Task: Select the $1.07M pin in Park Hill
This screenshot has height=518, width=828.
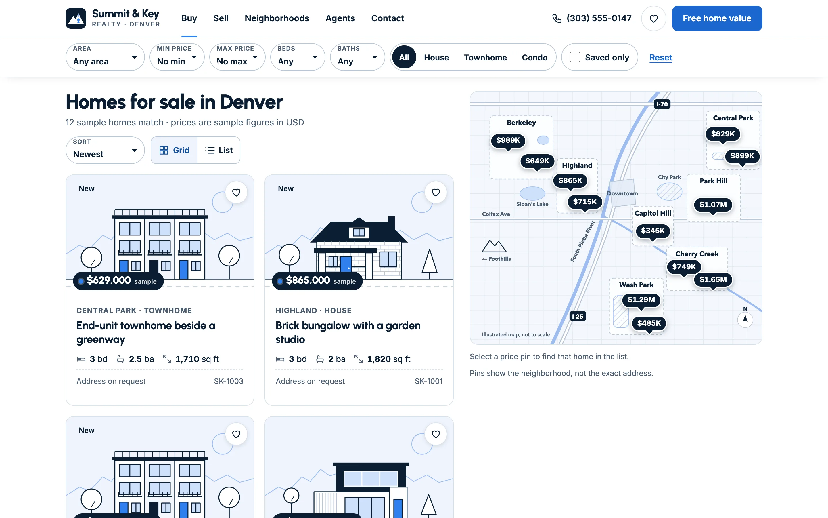Action: 713,205
